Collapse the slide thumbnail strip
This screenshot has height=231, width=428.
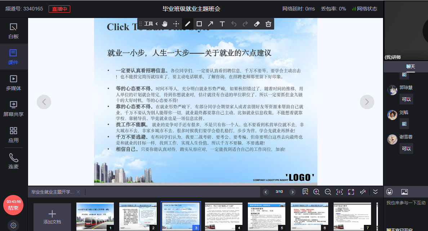tap(375, 192)
